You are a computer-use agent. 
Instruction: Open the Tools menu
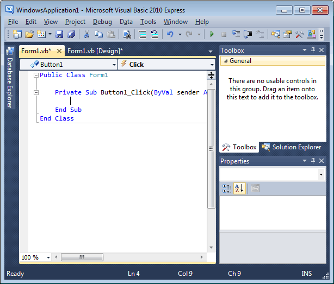(149, 22)
